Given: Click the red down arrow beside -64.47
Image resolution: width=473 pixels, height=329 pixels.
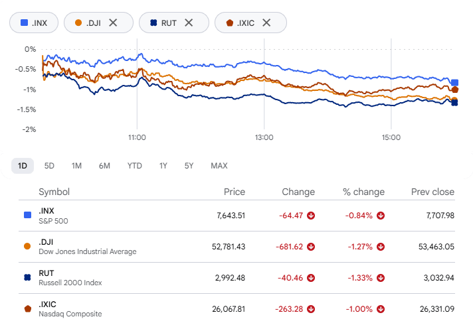Looking at the screenshot, I should (311, 216).
